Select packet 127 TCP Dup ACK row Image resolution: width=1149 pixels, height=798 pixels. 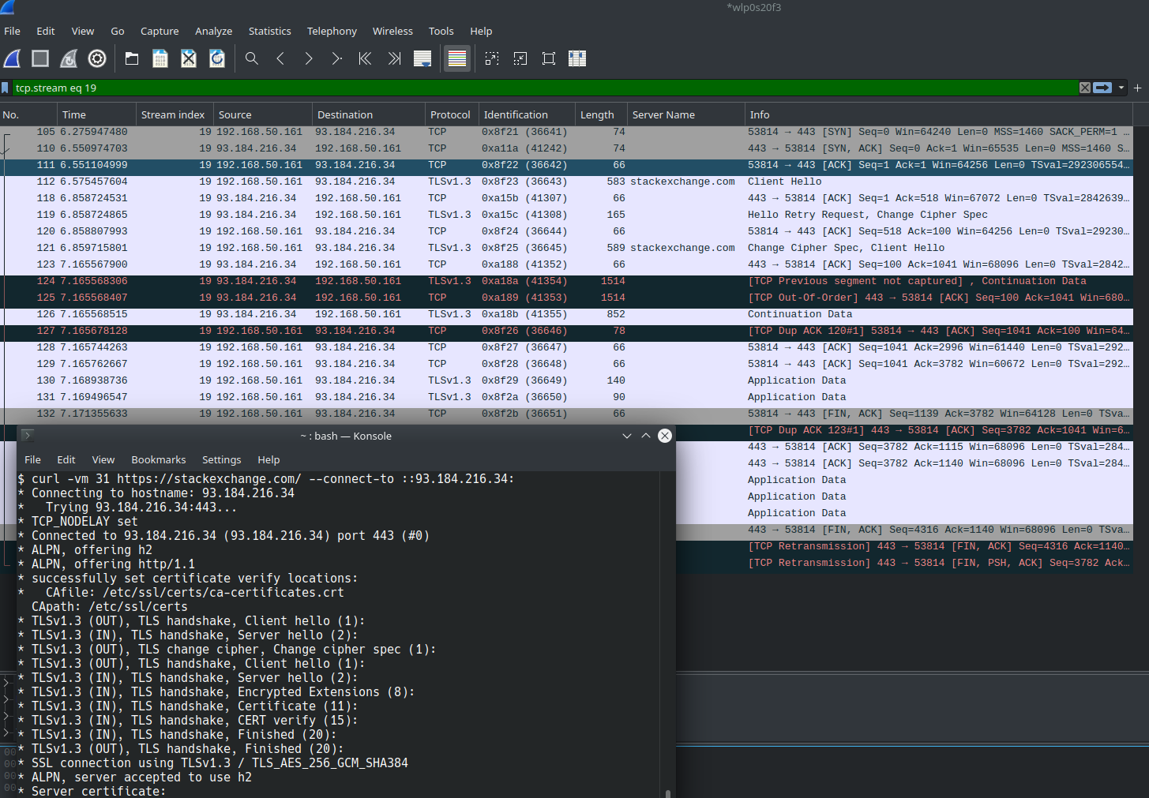[566, 331]
